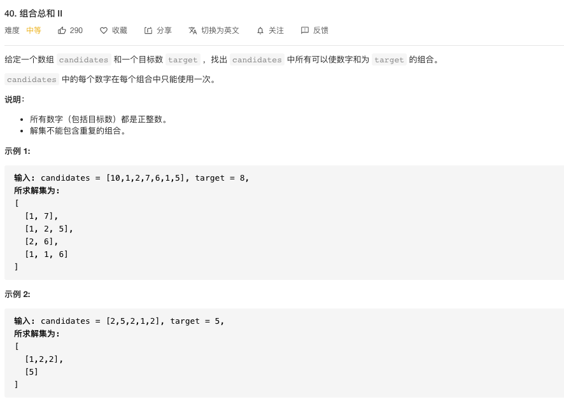Screen dimensions: 564x409
Task: Click the heart favorite icon
Action: [104, 31]
